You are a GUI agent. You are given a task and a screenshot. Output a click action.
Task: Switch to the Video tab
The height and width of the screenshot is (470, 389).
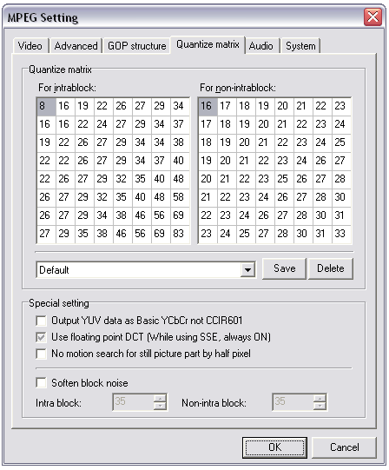(31, 46)
